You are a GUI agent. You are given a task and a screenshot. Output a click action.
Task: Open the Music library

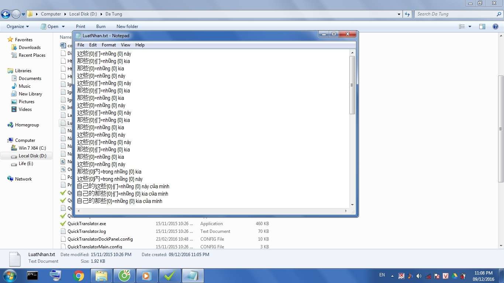24,86
